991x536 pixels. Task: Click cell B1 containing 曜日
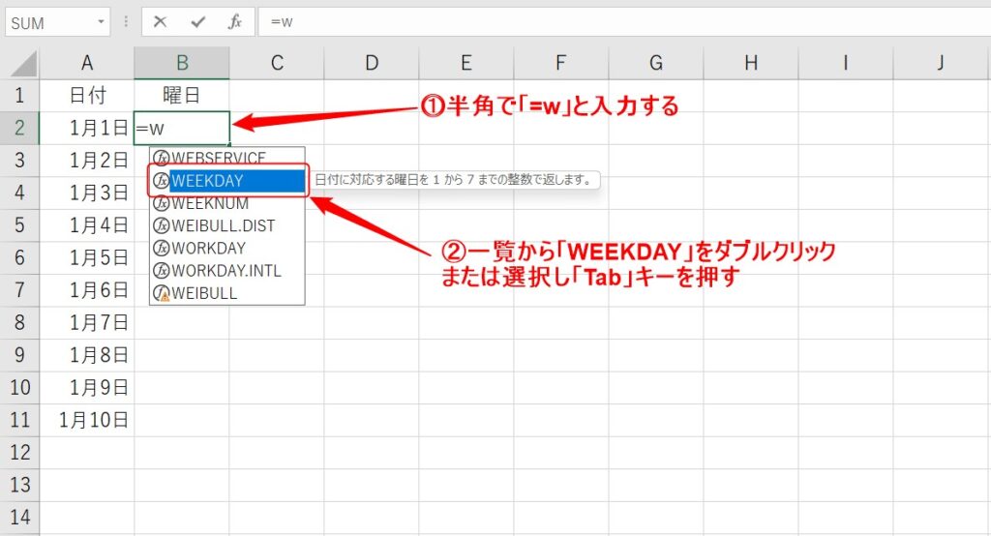click(182, 96)
